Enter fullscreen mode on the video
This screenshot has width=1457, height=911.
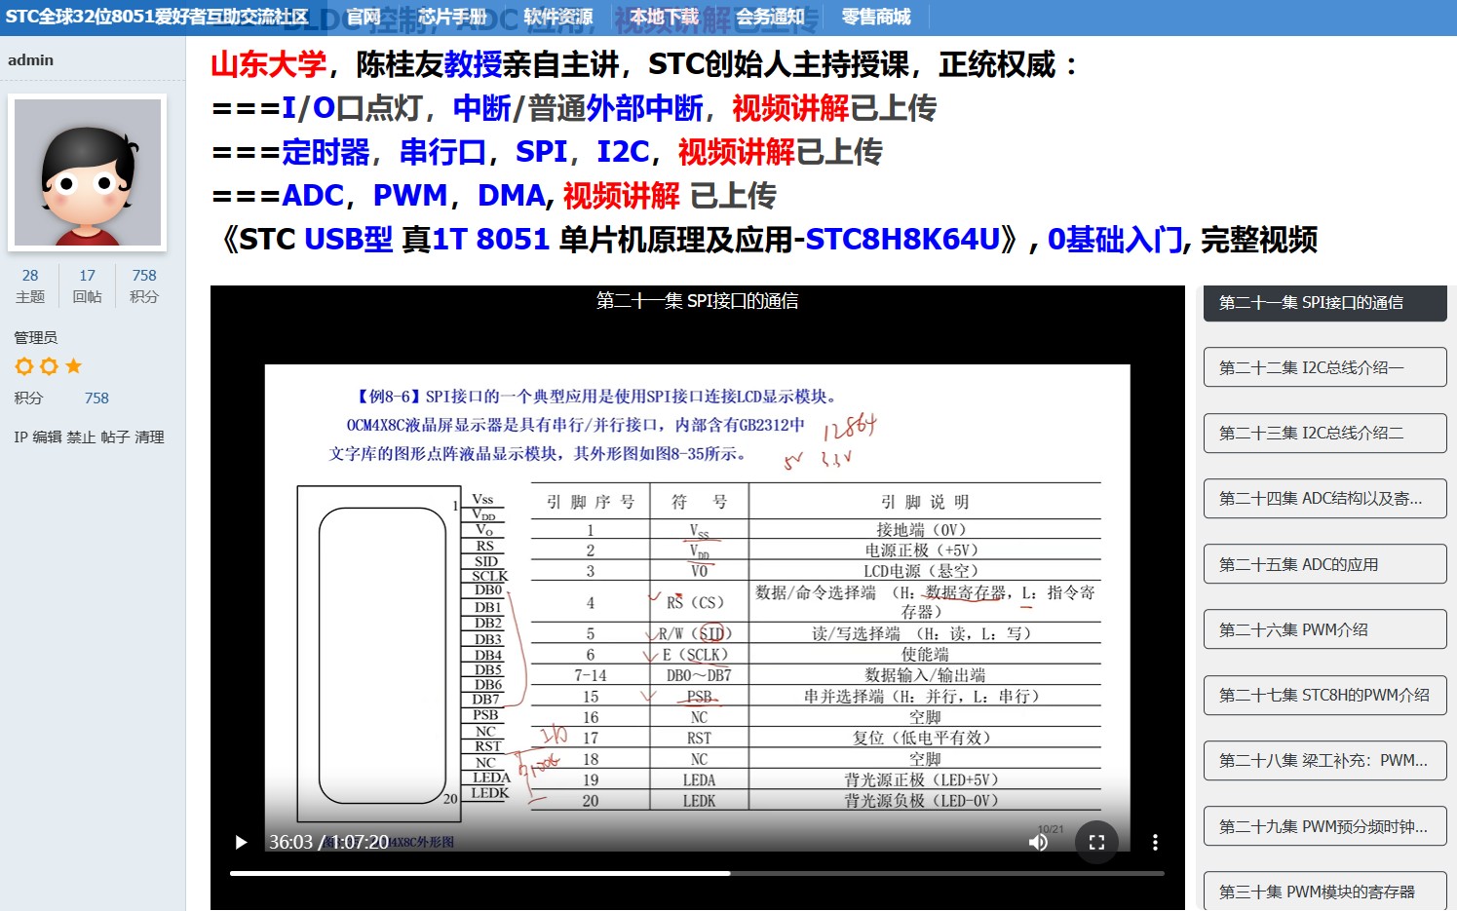(1096, 842)
